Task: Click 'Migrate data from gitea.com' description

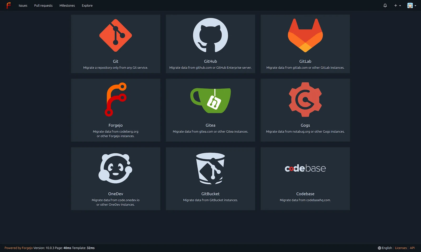Action: coord(210,132)
